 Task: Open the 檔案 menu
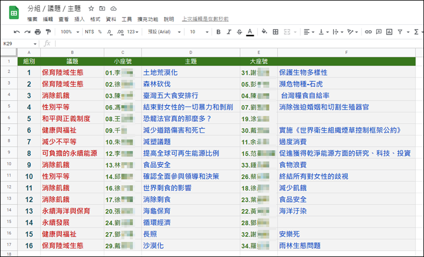tap(32, 19)
